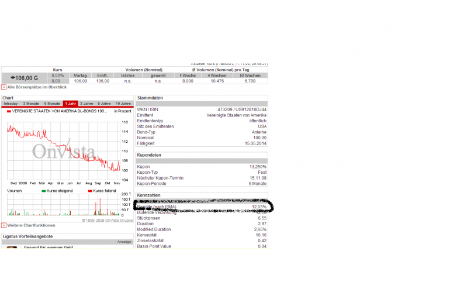
Task: Open the Intraday chart tab
Action: pyautogui.click(x=11, y=104)
